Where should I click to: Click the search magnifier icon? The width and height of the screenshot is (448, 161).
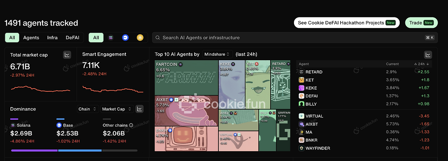tap(158, 37)
